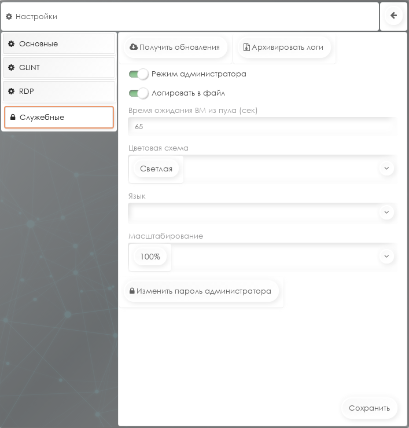Open the RDP settings tab
Viewport: 409px width, 428px height.
pyautogui.click(x=59, y=91)
